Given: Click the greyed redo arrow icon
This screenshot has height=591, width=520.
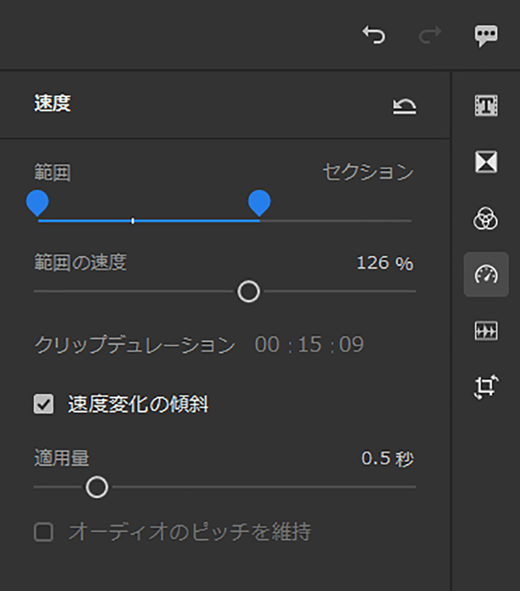Looking at the screenshot, I should [430, 35].
